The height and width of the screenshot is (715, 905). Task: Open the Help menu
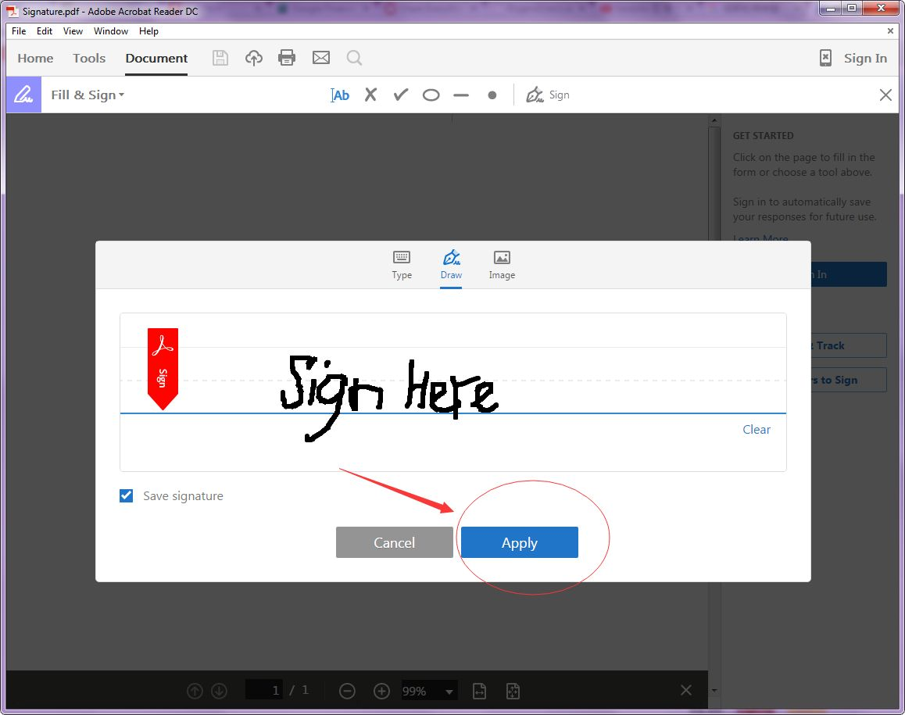(148, 31)
